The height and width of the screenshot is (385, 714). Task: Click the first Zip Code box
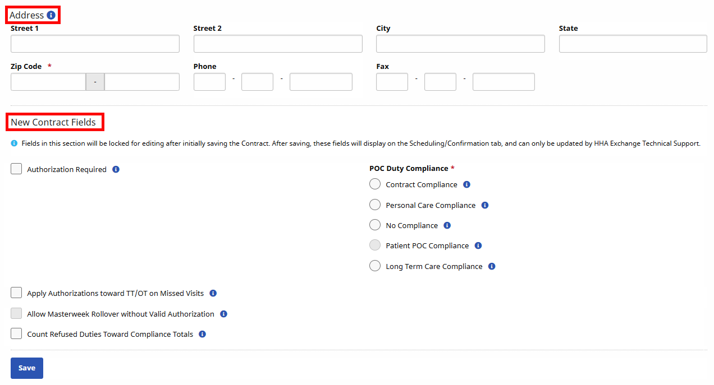coord(48,82)
